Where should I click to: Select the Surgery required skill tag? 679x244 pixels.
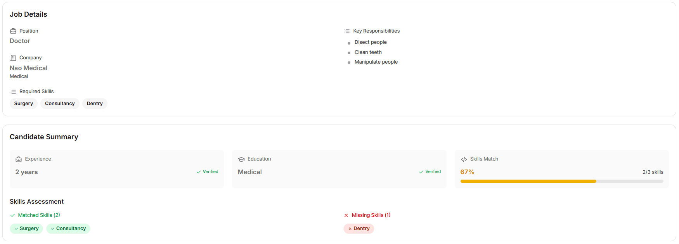(24, 104)
